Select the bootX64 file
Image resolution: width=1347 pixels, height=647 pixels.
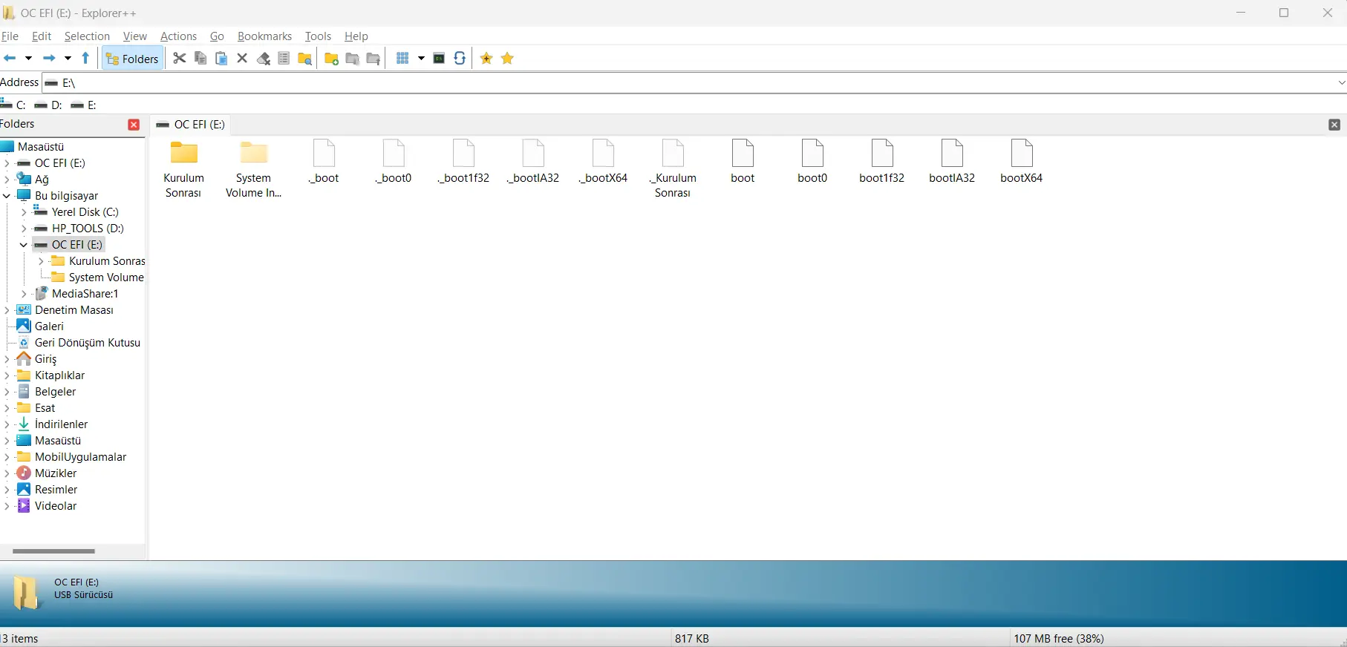tap(1022, 162)
